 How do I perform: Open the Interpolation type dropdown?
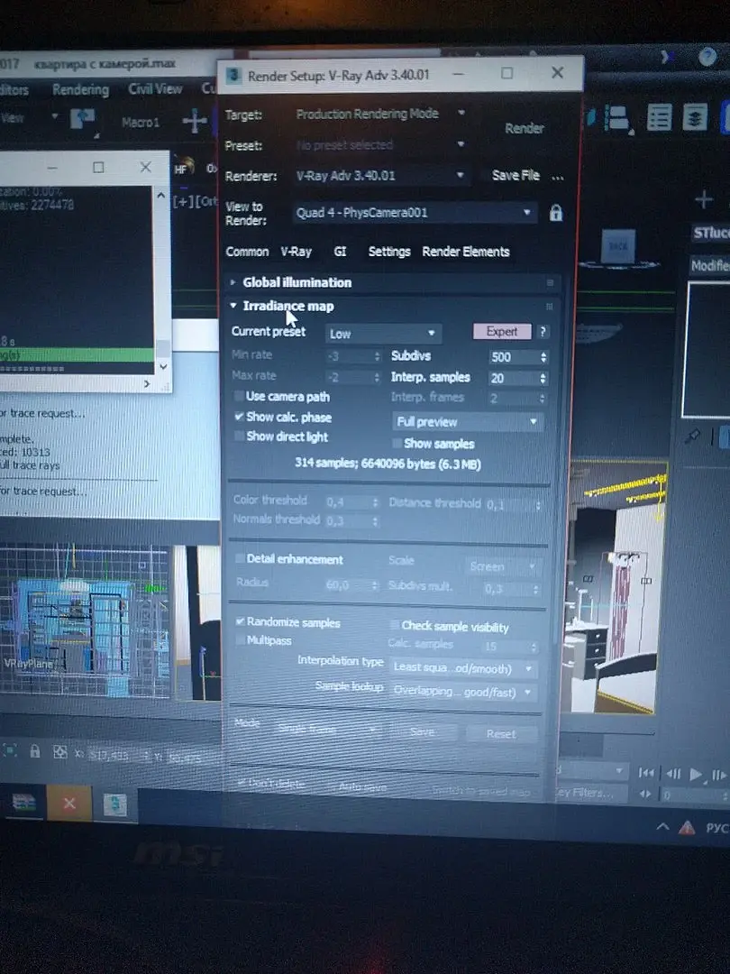464,668
